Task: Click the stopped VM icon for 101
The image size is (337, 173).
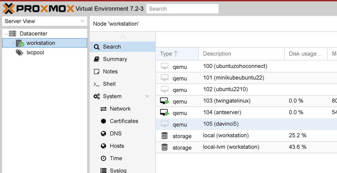Action: coord(165,78)
